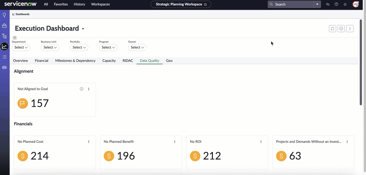Screen dimensions: 366x175
Task: Refresh the Execution Dashboard
Action: (x=332, y=29)
